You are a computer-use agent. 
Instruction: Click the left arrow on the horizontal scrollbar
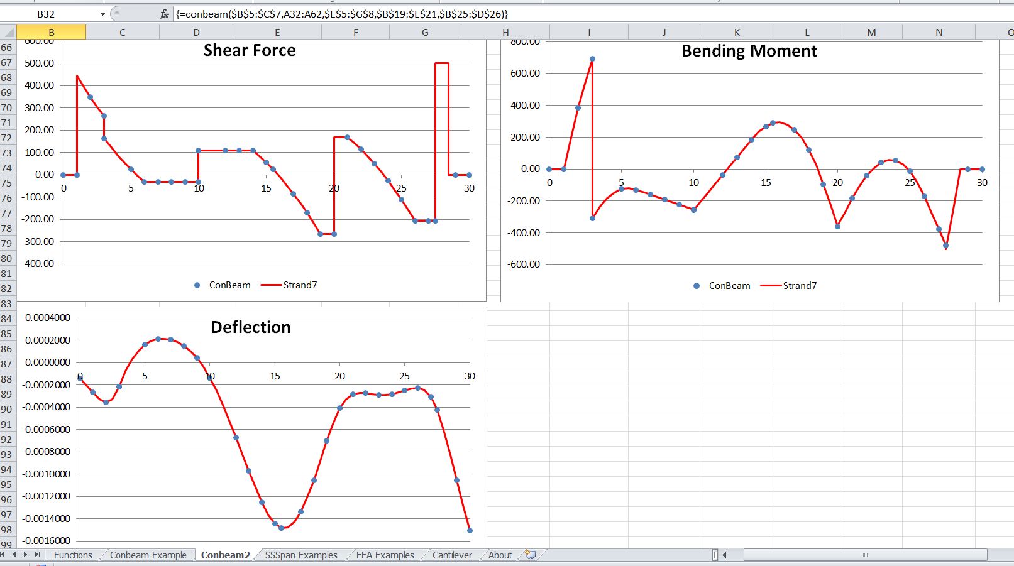724,555
